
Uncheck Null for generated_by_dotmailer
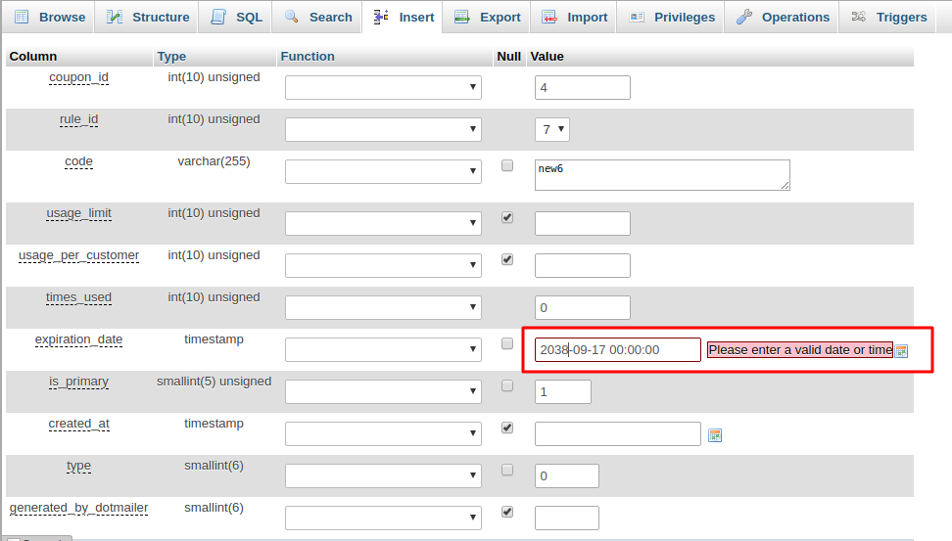point(507,512)
